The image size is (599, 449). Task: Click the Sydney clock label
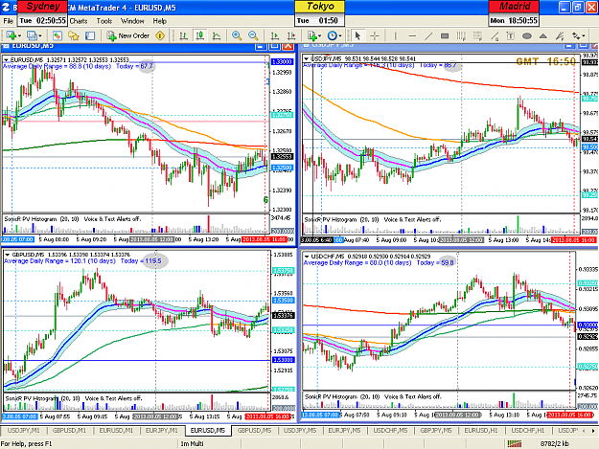tap(43, 7)
